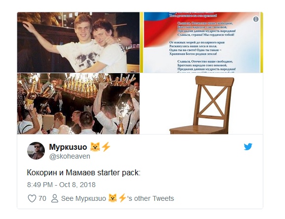Click the cat emoji in other Tweets link
Image resolution: width=285 pixels, height=219 pixels.
tap(112, 198)
